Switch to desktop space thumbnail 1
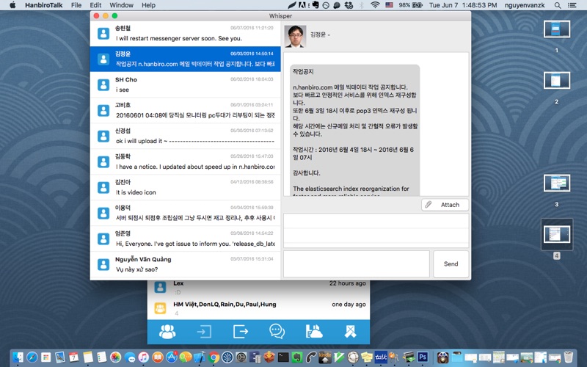The image size is (587, 367). (x=557, y=29)
